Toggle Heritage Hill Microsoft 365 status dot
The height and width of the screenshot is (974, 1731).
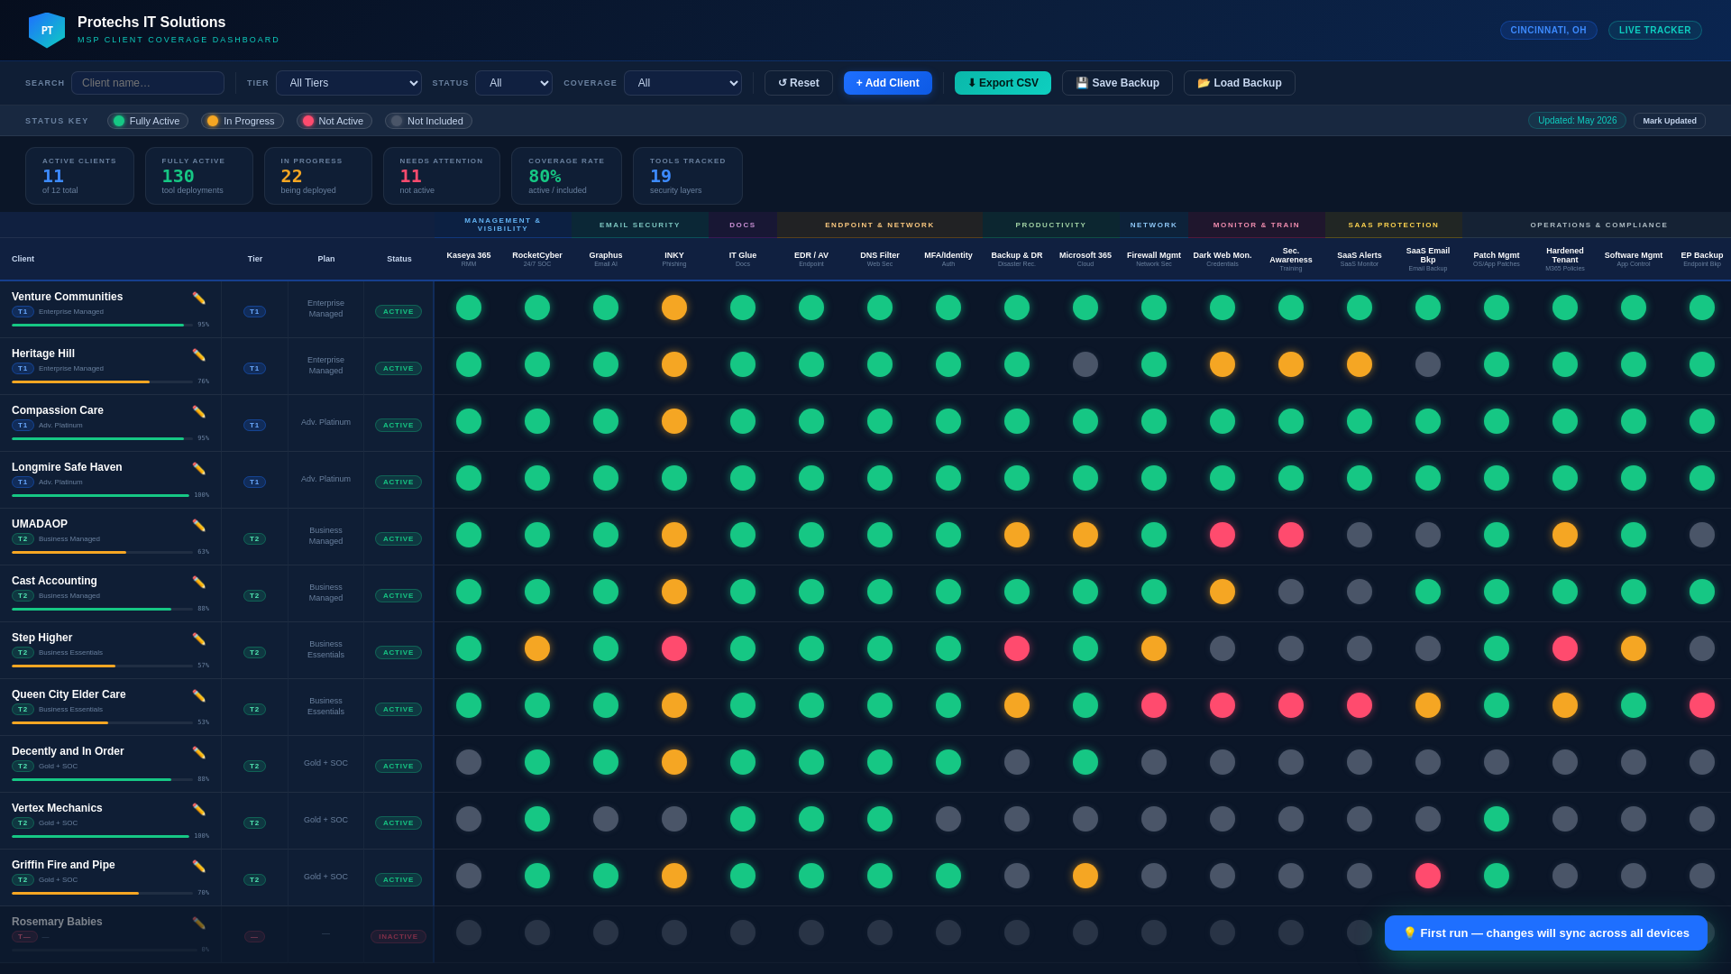click(x=1085, y=364)
